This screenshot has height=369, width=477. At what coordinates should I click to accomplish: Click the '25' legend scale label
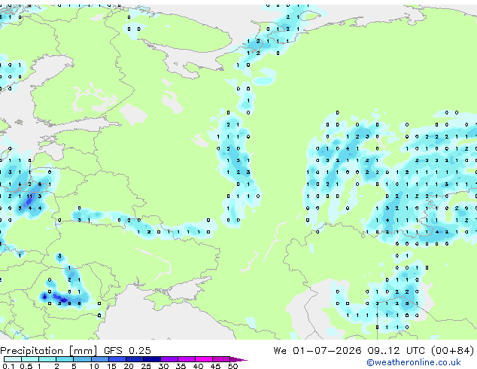click(x=146, y=366)
